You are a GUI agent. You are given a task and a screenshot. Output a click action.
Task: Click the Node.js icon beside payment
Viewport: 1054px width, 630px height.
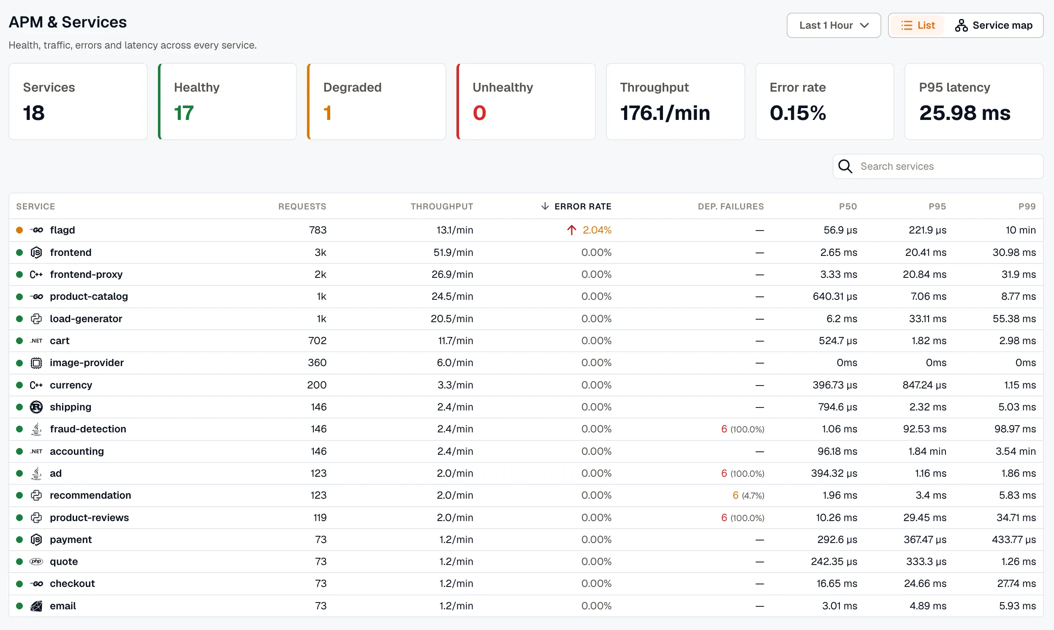36,540
